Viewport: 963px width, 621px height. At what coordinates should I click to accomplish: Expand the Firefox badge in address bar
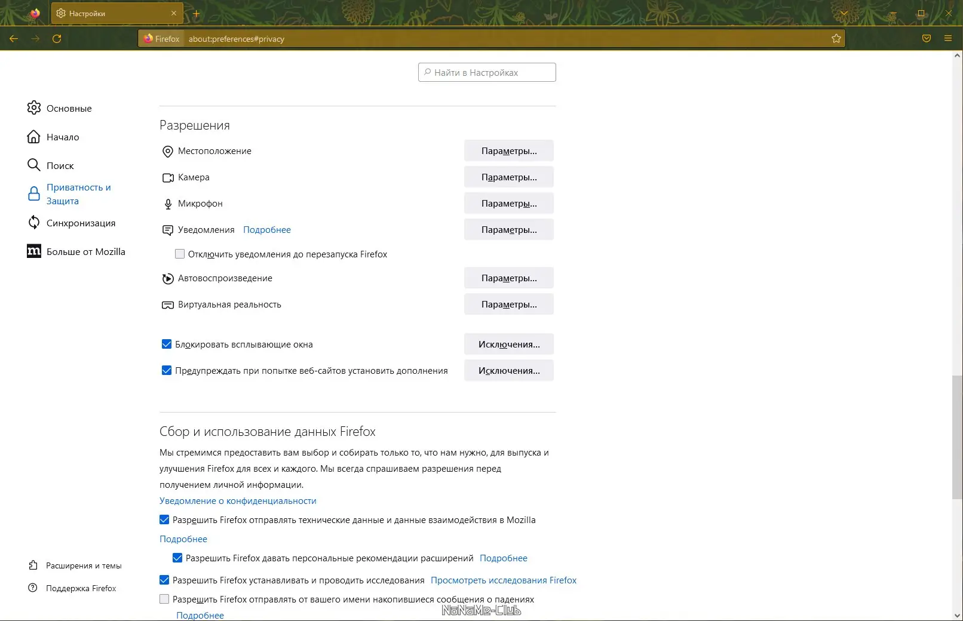pyautogui.click(x=161, y=38)
